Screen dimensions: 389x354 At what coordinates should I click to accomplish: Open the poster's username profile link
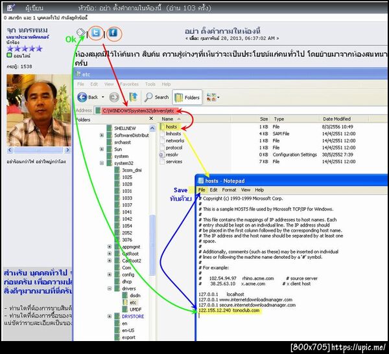click(27, 30)
